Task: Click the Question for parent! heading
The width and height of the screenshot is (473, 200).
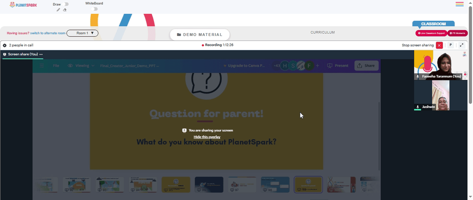Action: click(206, 114)
